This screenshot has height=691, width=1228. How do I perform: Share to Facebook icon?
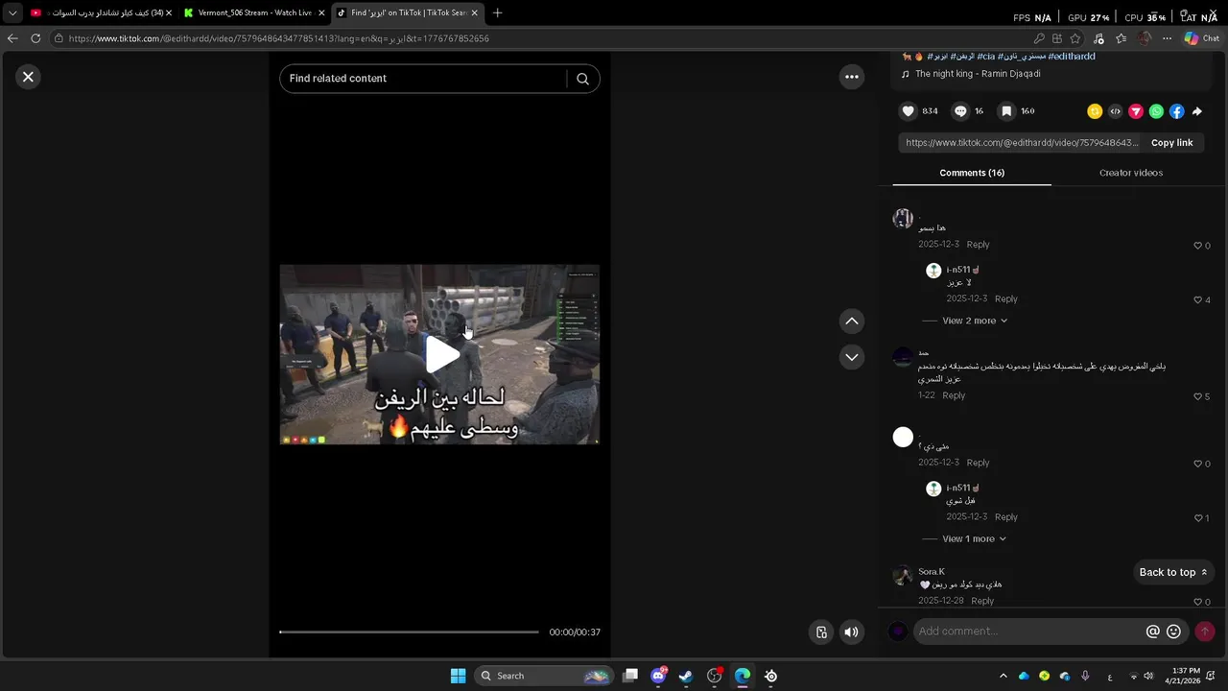click(x=1177, y=111)
